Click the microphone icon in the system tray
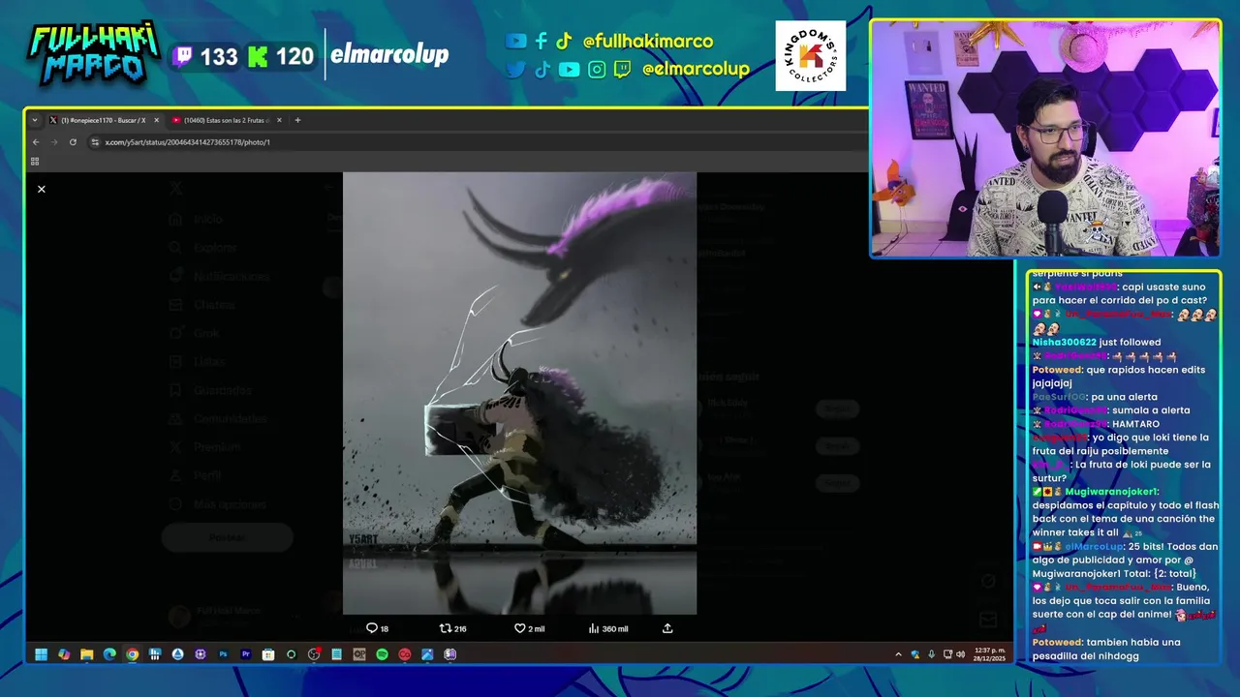Image resolution: width=1240 pixels, height=697 pixels. click(x=931, y=654)
